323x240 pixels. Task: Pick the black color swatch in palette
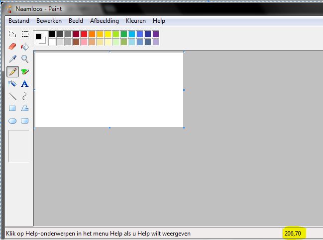pyautogui.click(x=52, y=34)
